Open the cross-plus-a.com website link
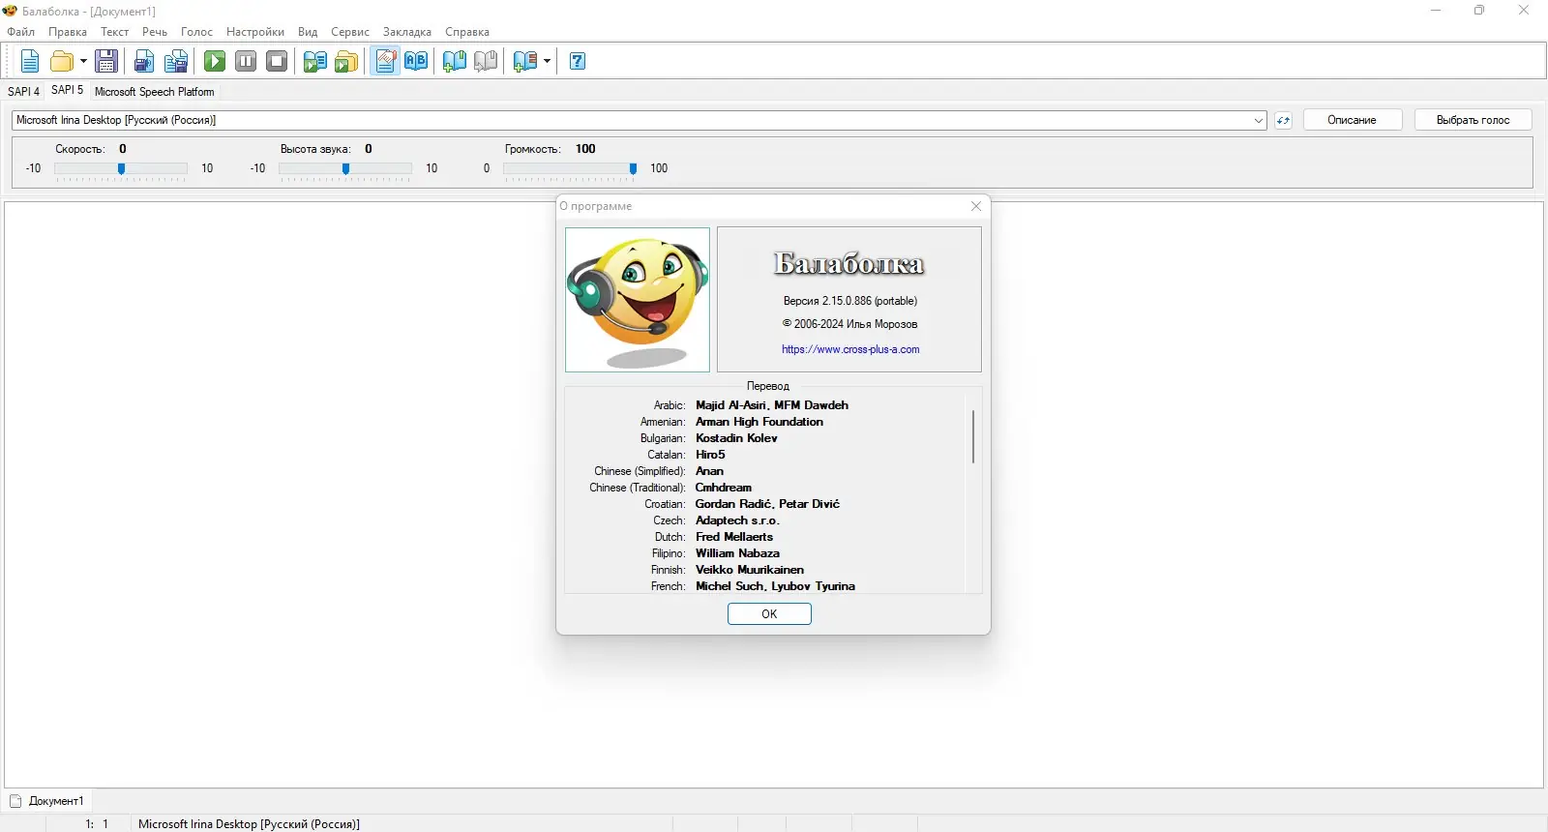The height and width of the screenshot is (832, 1548). coord(850,349)
